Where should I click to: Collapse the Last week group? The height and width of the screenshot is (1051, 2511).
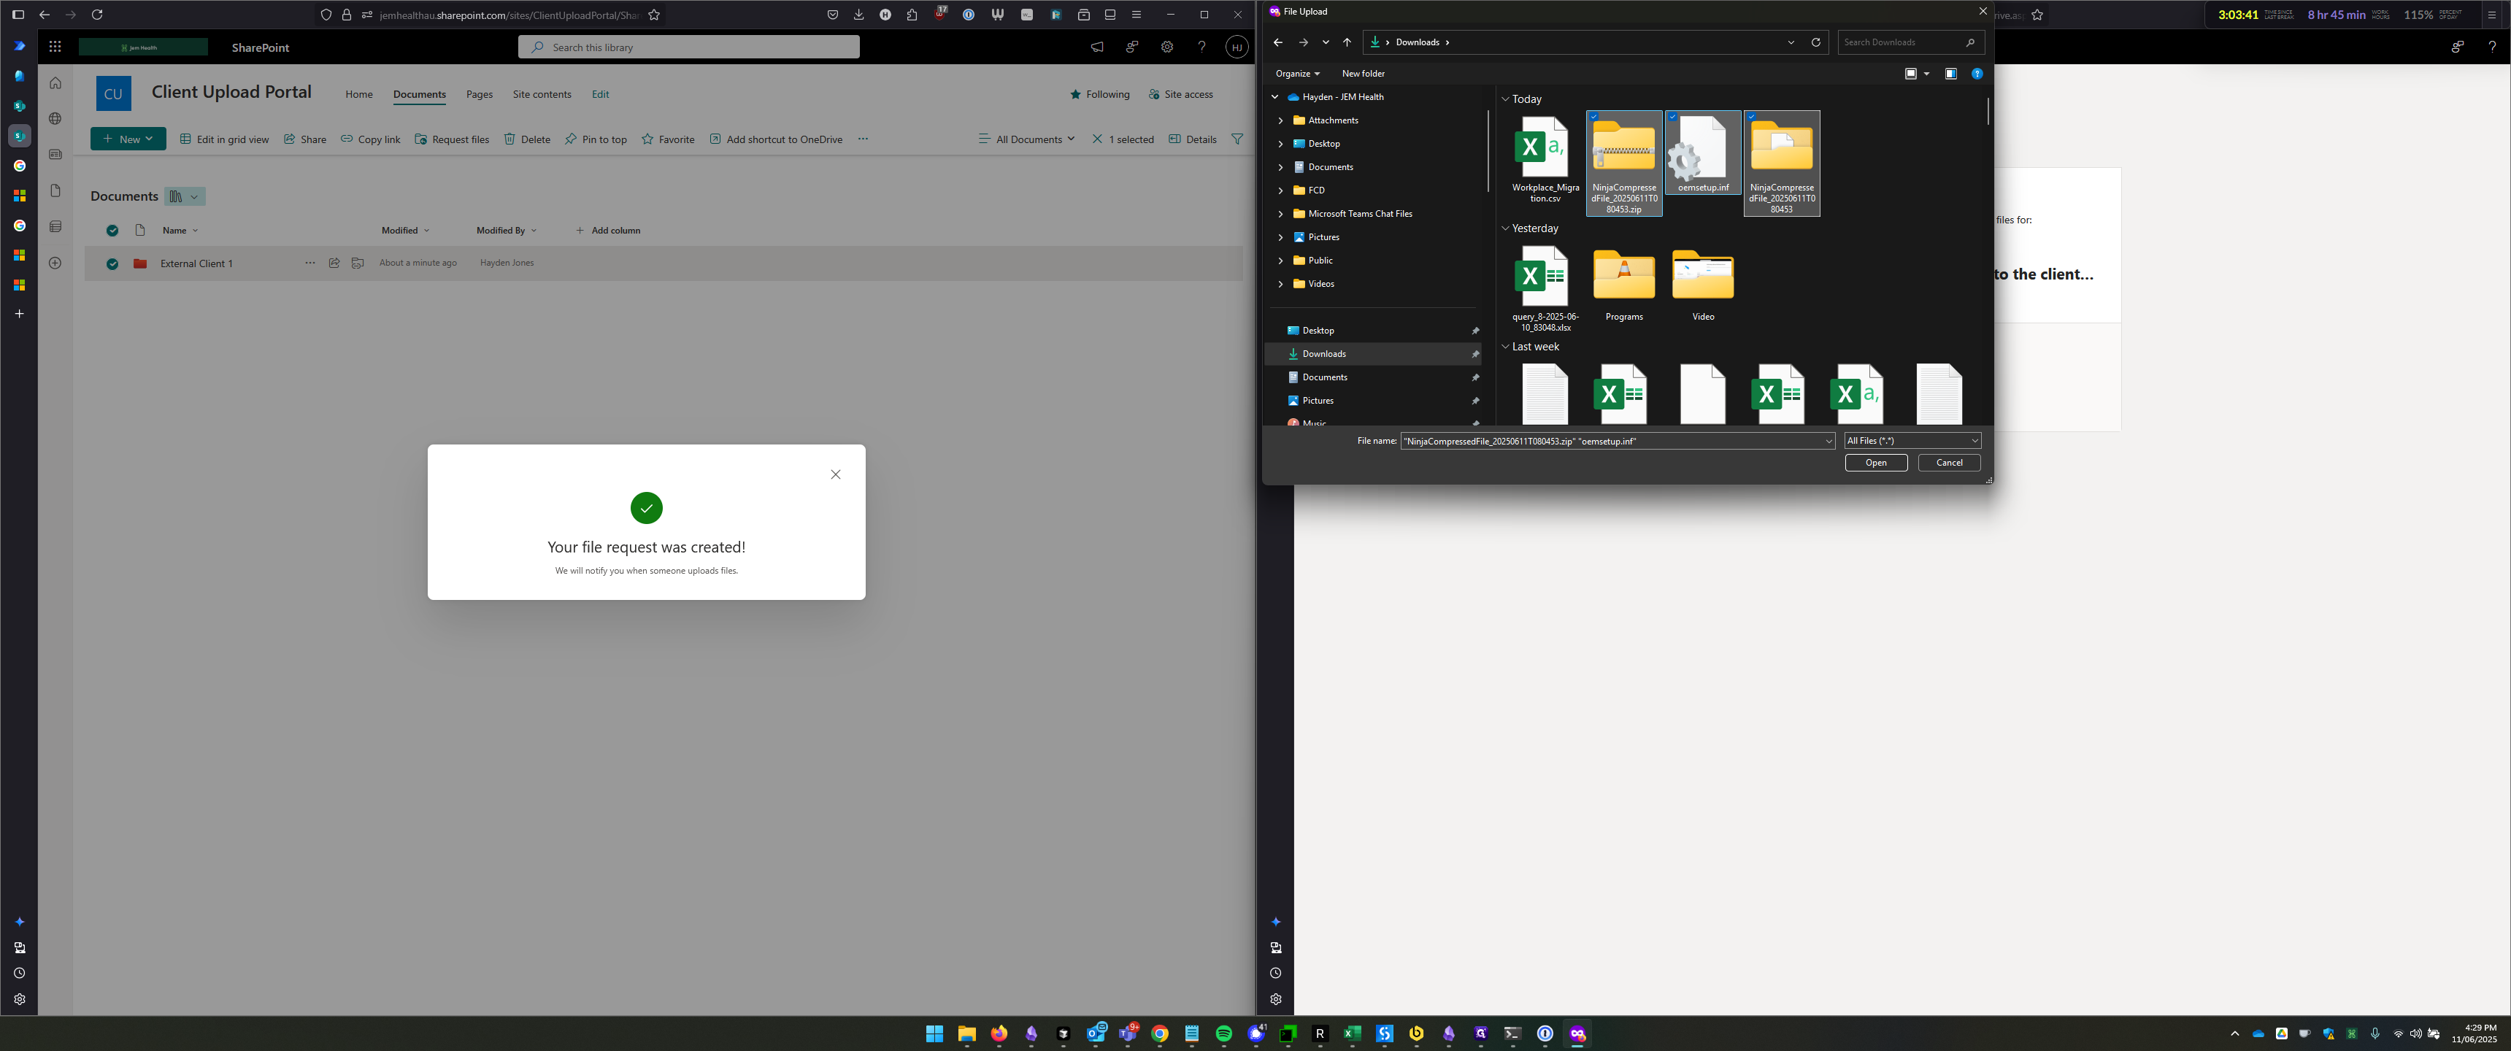click(1505, 347)
